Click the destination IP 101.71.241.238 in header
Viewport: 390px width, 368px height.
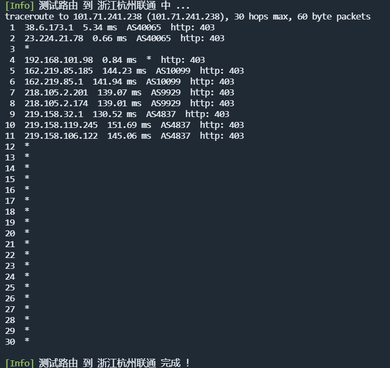click(x=107, y=17)
